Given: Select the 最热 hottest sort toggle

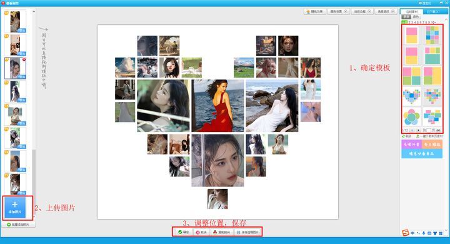Looking at the screenshot, I should (415, 17).
